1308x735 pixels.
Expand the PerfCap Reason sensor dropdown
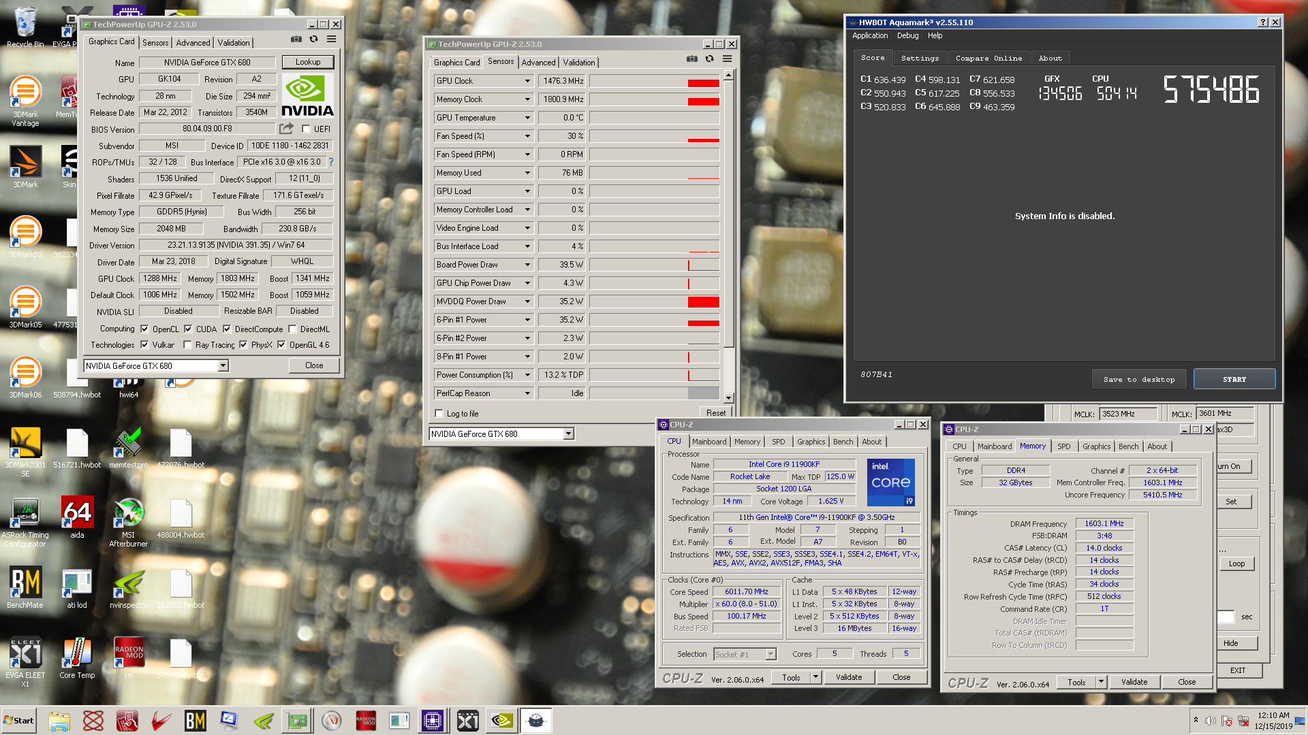(x=527, y=393)
